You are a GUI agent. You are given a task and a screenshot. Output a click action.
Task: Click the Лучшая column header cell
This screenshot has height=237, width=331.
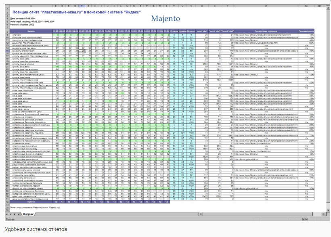174,30
